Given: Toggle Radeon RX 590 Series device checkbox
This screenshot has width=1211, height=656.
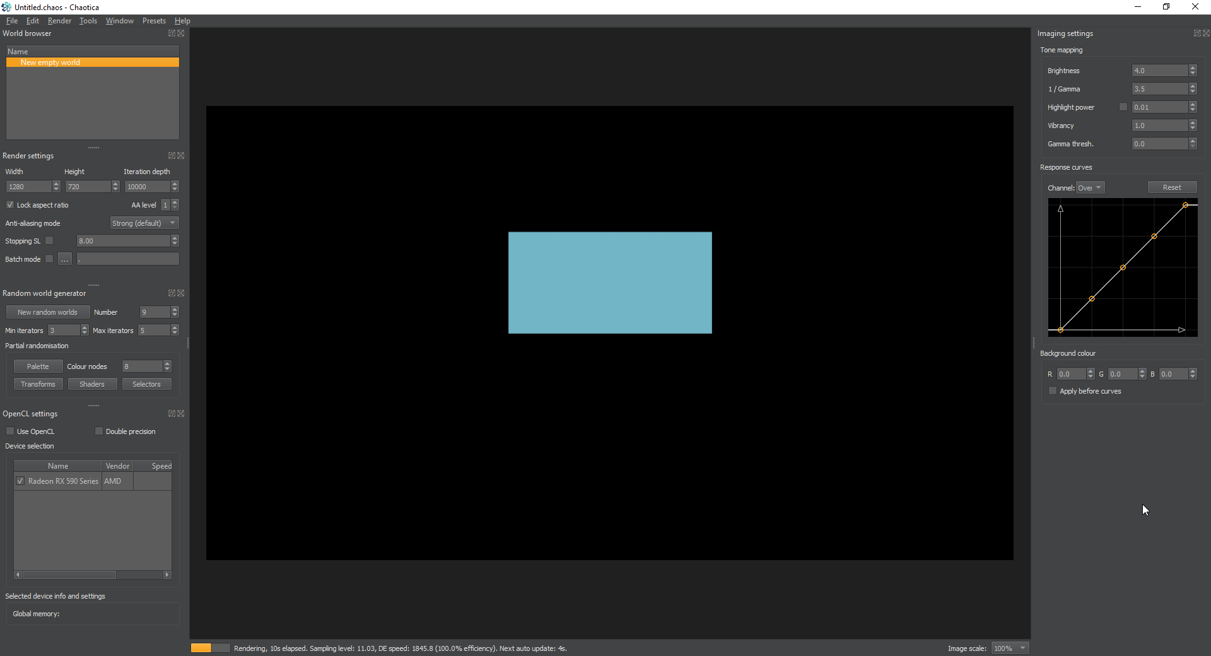Looking at the screenshot, I should (x=21, y=481).
